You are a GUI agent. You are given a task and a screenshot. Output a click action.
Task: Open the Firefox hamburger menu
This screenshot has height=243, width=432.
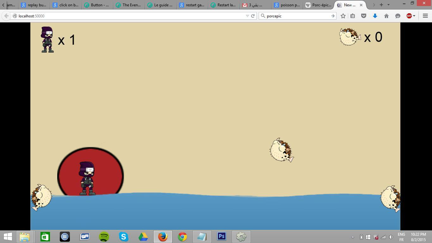click(425, 16)
